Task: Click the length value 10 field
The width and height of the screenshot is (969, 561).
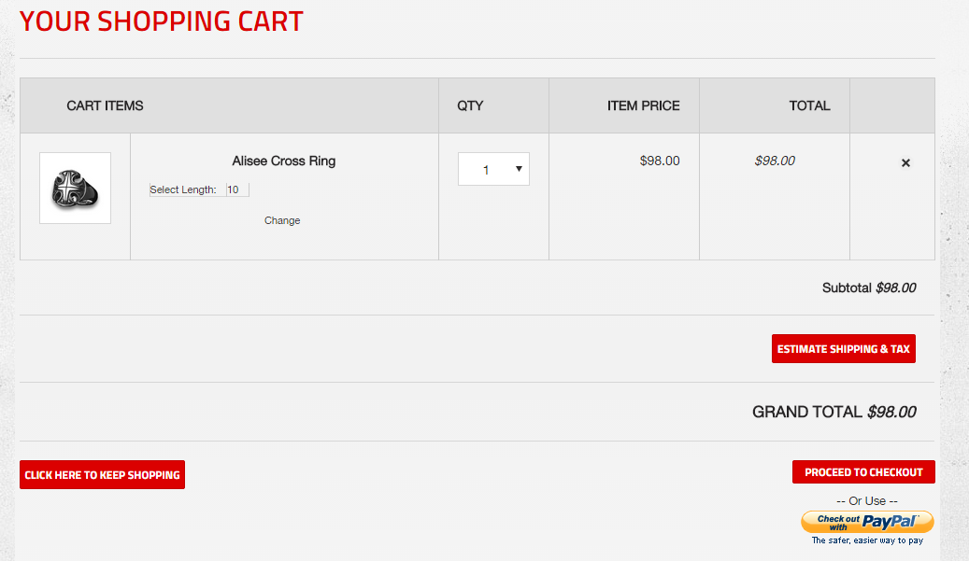Action: point(237,190)
